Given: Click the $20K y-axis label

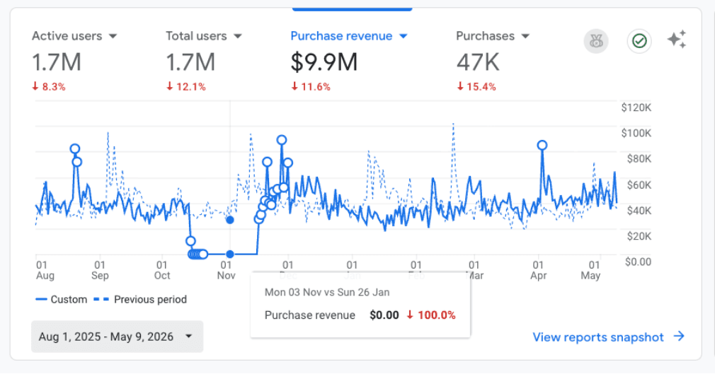Looking at the screenshot, I should (x=639, y=236).
